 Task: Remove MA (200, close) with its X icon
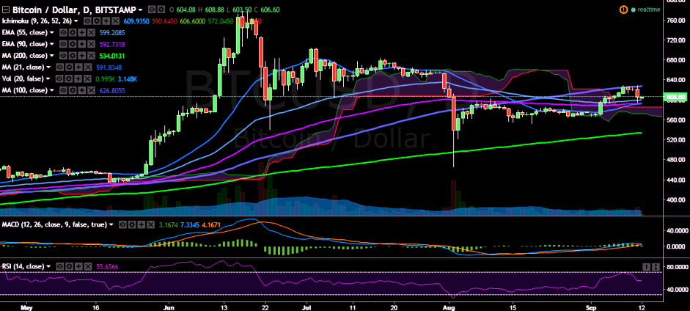coord(91,56)
